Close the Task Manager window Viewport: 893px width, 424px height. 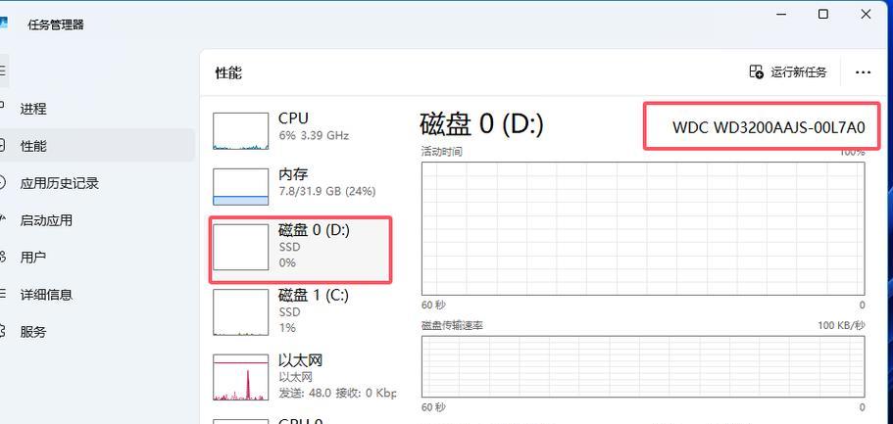pyautogui.click(x=866, y=15)
